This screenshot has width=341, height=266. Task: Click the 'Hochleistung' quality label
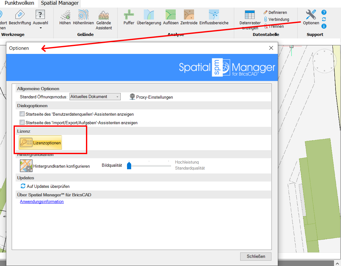[x=187, y=162]
